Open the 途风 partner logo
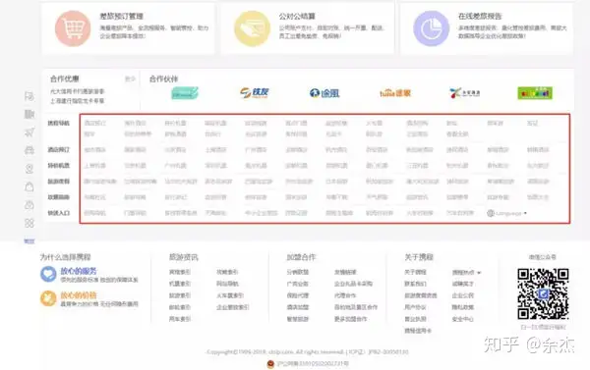 pos(324,93)
